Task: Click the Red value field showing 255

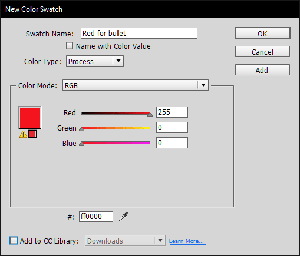Action: pos(172,112)
